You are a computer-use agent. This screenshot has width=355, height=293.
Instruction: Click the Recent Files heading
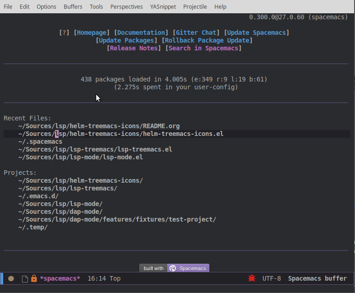click(27, 118)
